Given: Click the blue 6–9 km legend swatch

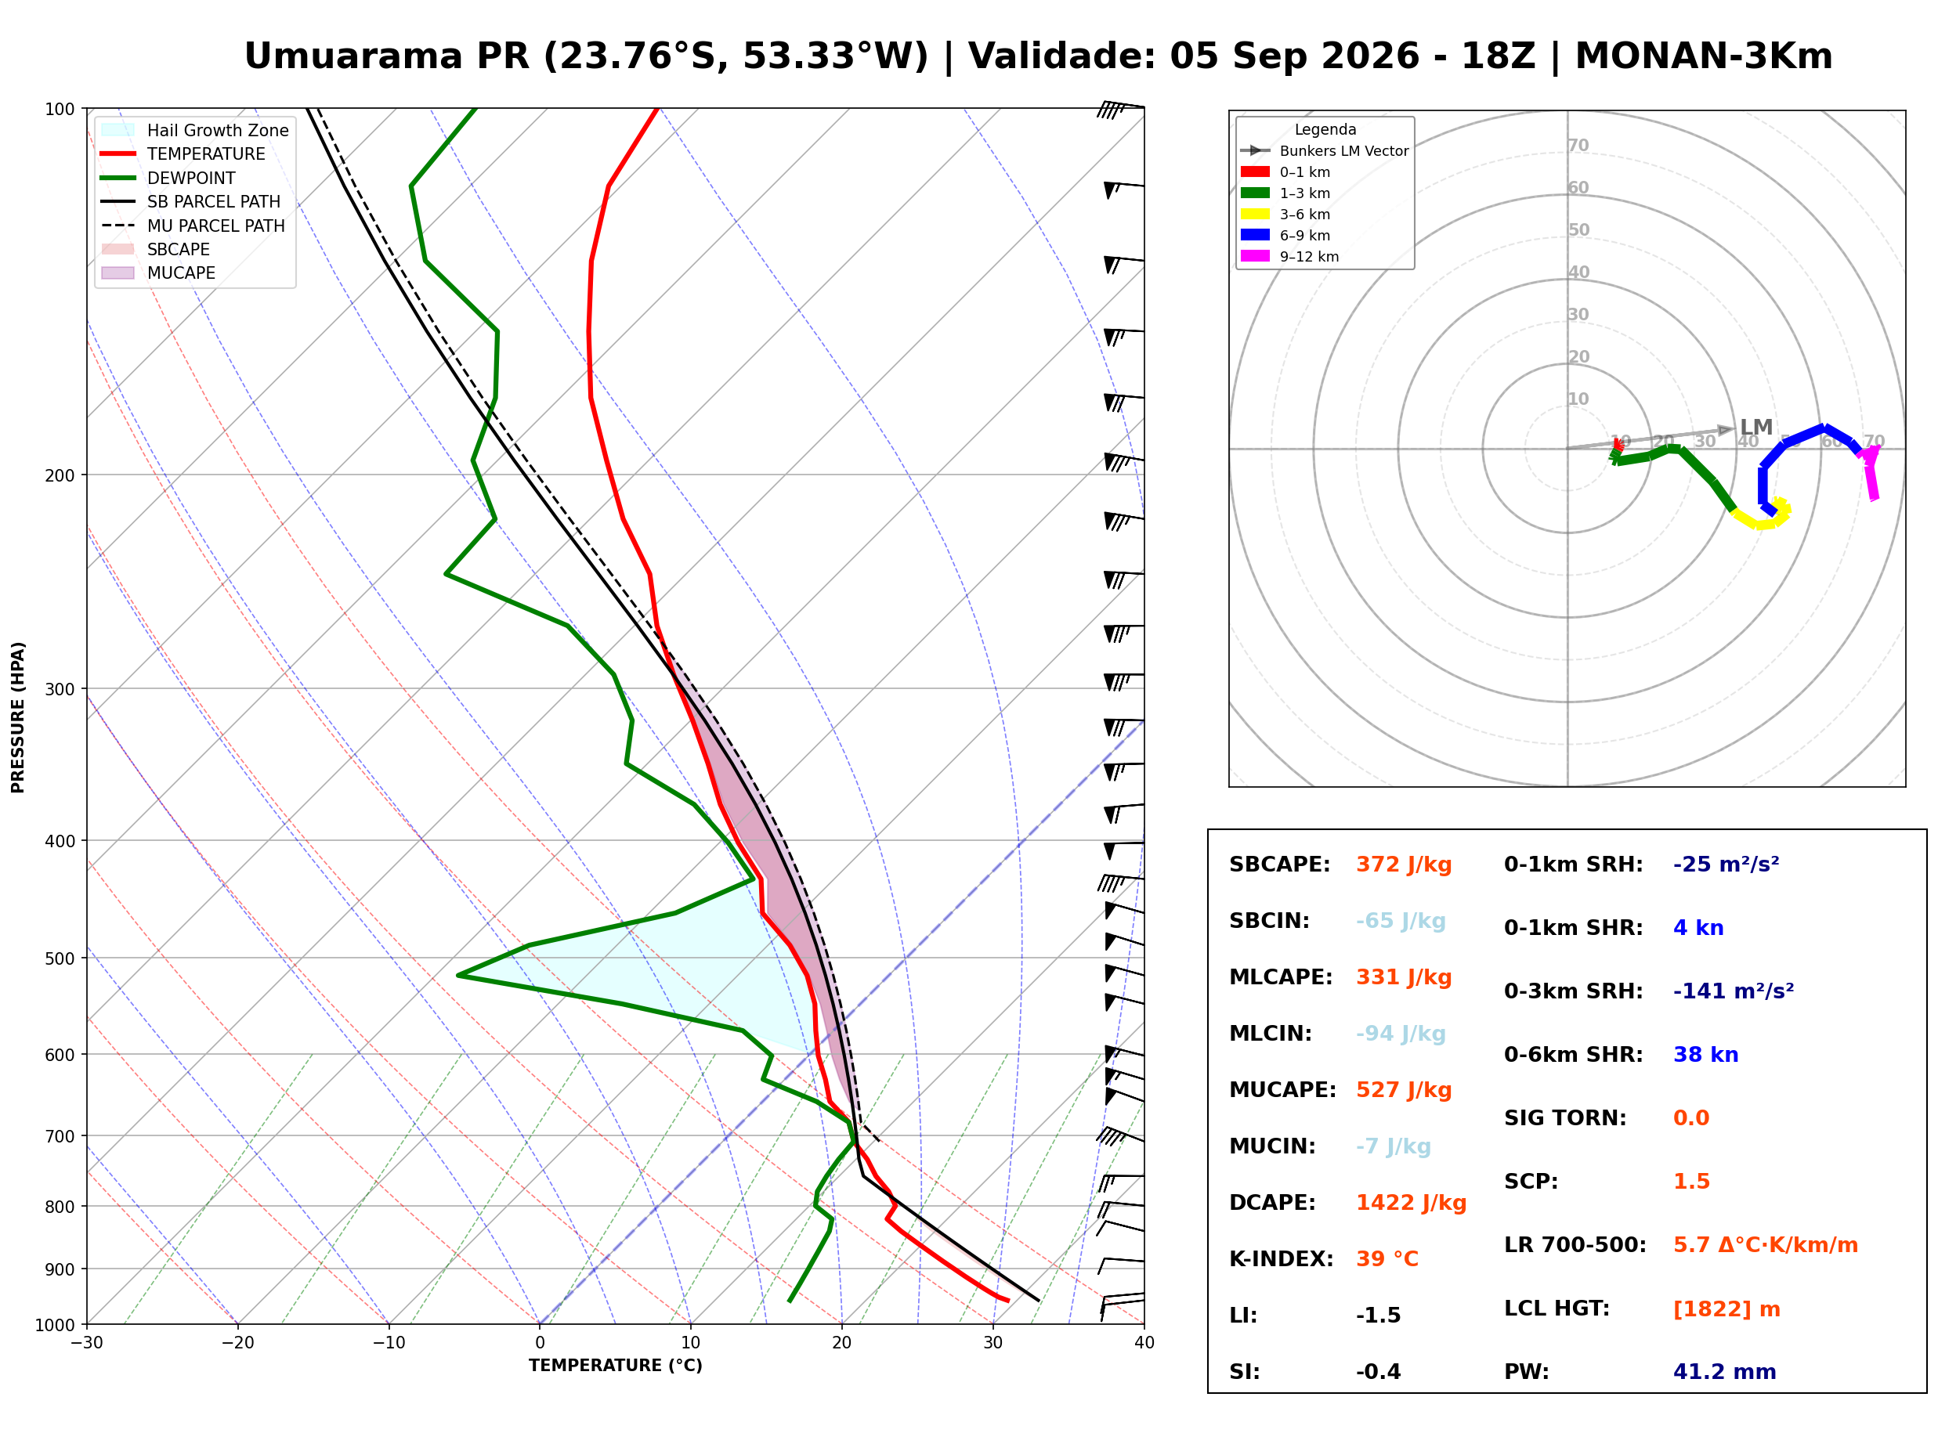Looking at the screenshot, I should tap(1255, 235).
